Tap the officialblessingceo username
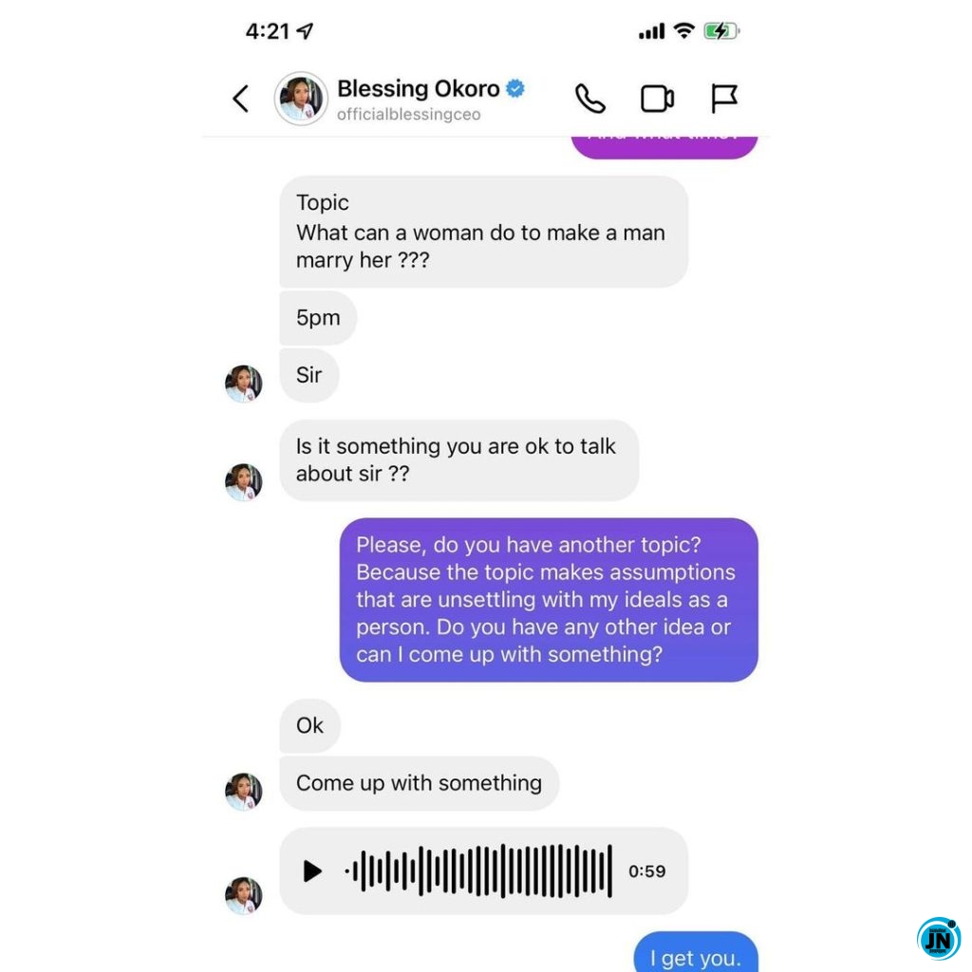This screenshot has height=972, width=972. point(408,115)
